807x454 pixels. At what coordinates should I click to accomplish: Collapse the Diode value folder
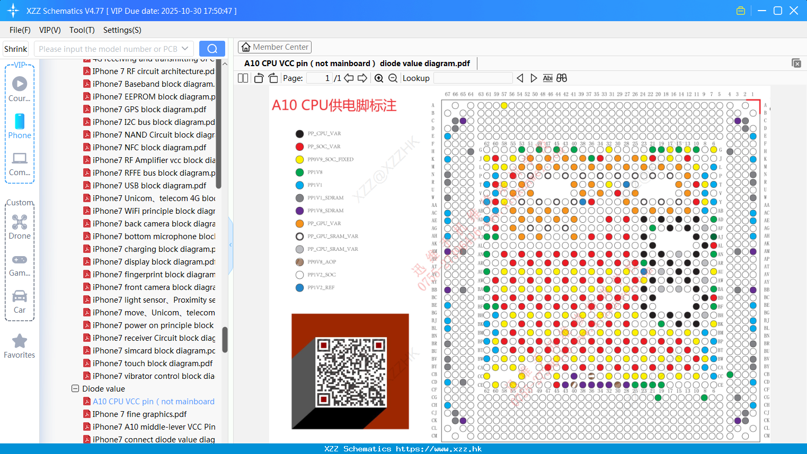(75, 388)
